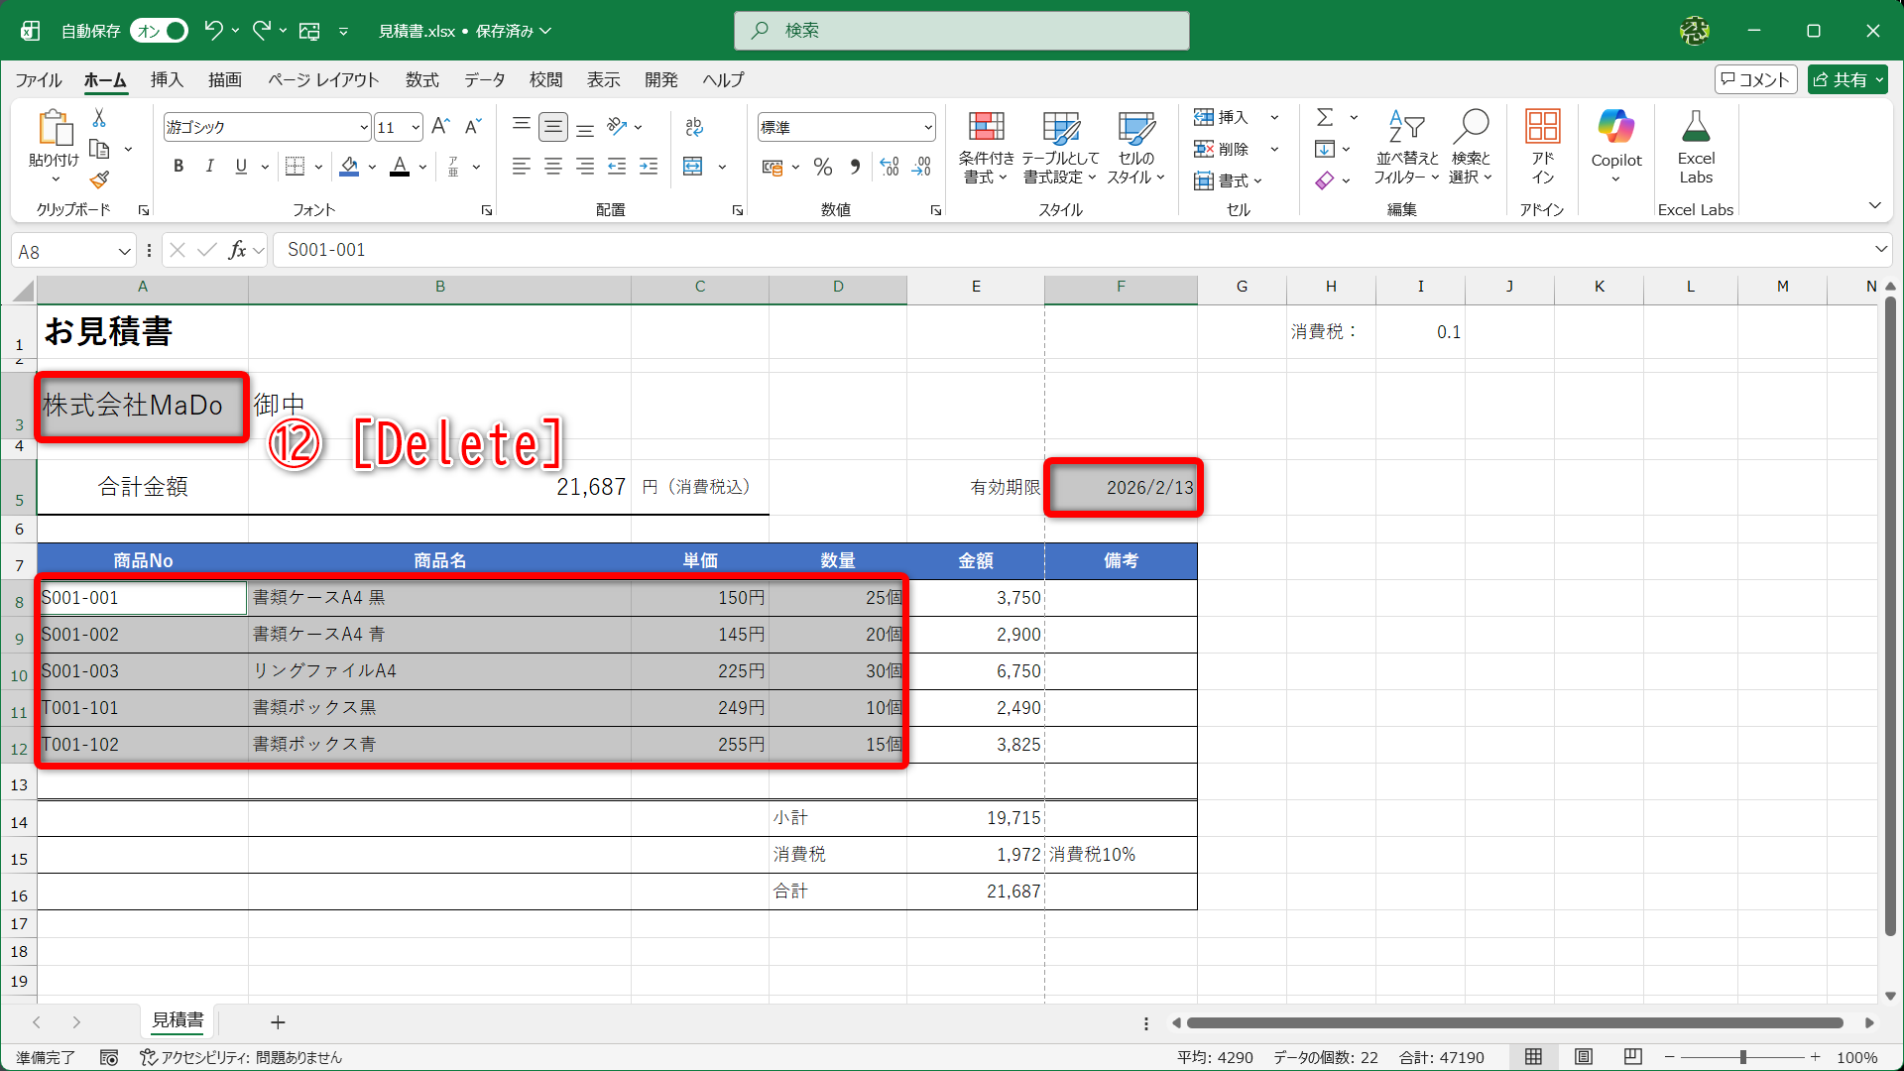Click the Percent Style icon
The height and width of the screenshot is (1071, 1904).
click(x=822, y=167)
